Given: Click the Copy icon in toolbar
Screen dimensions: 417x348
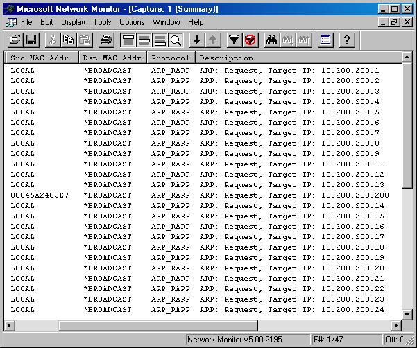Looking at the screenshot, I should point(69,40).
